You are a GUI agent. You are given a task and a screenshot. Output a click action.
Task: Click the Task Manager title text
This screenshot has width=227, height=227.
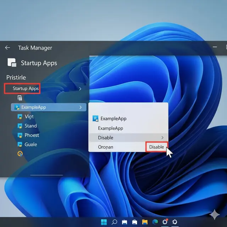pos(35,48)
